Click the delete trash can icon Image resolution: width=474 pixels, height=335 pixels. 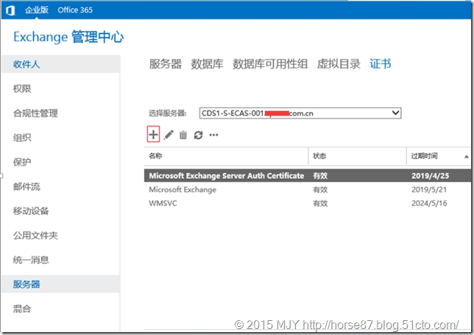(183, 135)
